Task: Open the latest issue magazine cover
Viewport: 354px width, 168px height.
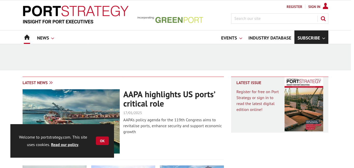Action: pyautogui.click(x=304, y=104)
